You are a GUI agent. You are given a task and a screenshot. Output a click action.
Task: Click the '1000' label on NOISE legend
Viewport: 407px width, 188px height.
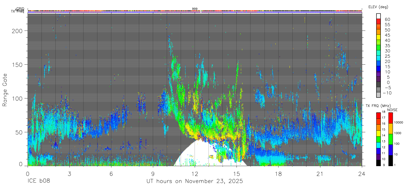tap(398, 133)
